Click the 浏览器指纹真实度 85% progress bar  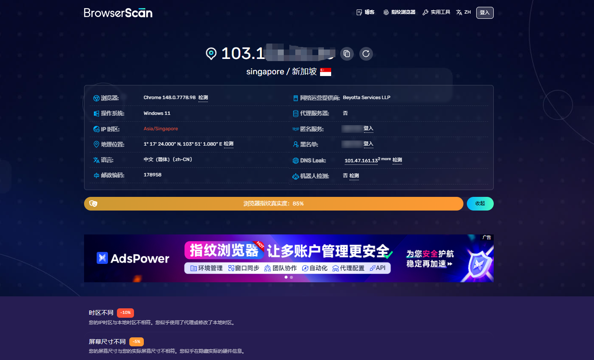[x=274, y=204]
